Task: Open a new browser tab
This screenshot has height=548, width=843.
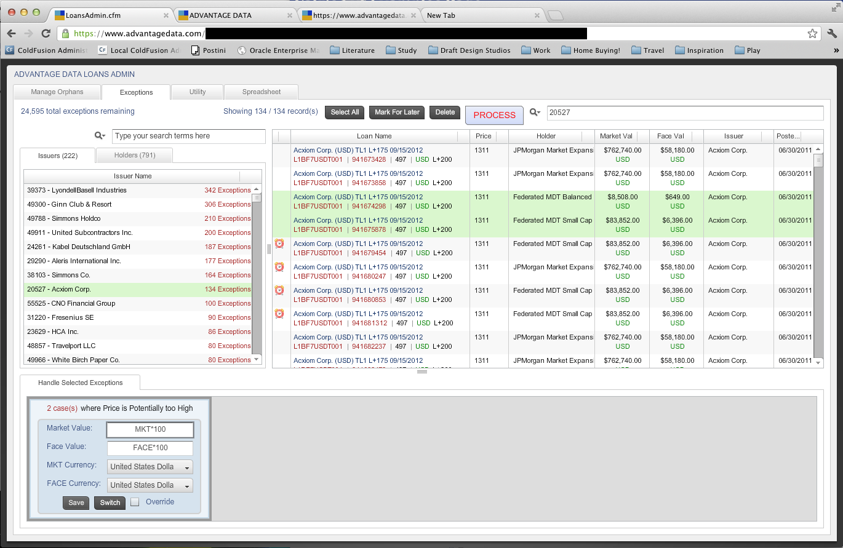Action: (555, 15)
